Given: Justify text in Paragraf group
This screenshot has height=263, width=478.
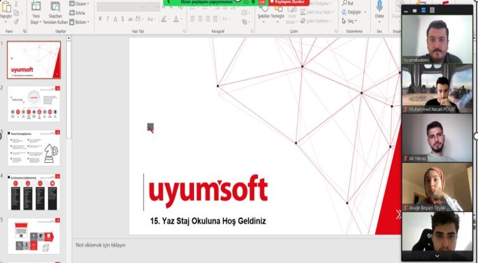Looking at the screenshot, I should point(215,19).
